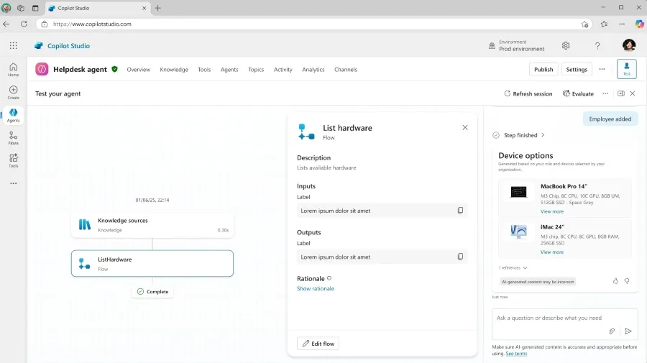Image resolution: width=647 pixels, height=363 pixels.
Task: Toggle the side panel layout icon
Action: (621, 93)
